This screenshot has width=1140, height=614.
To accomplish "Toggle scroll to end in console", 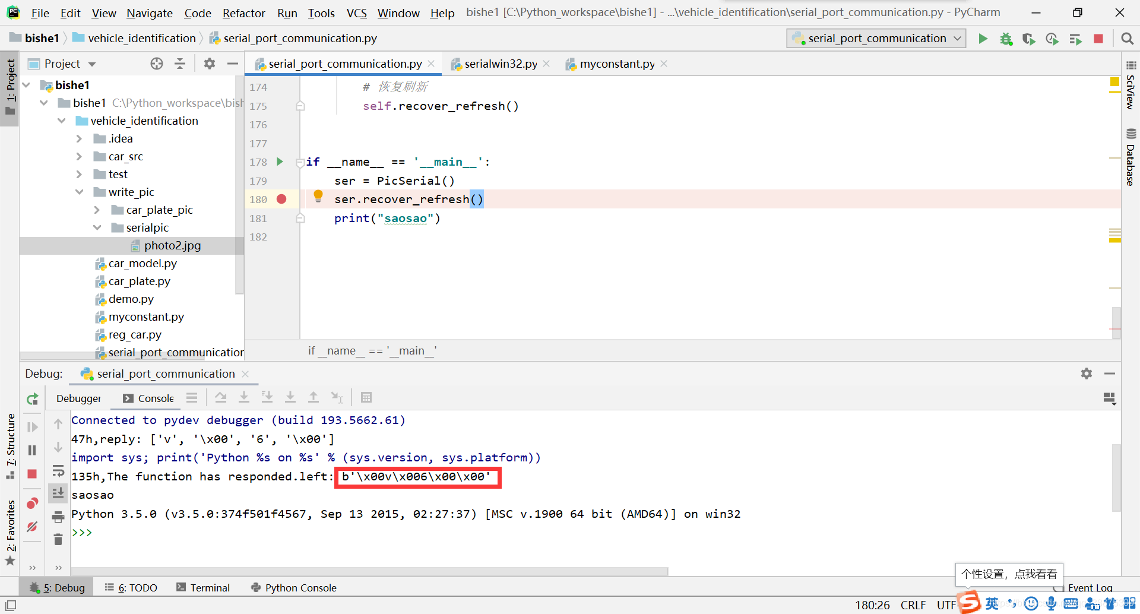I will [x=58, y=493].
